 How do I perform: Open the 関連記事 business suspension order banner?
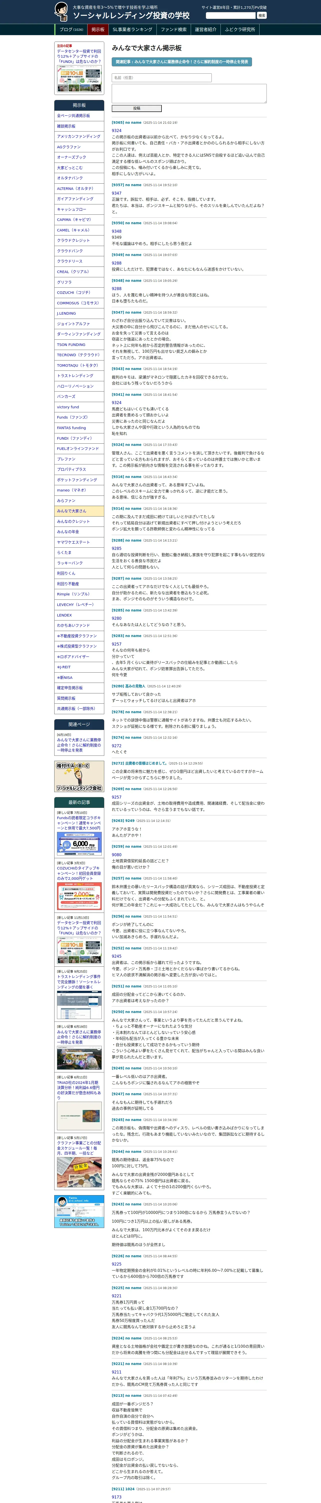(182, 61)
